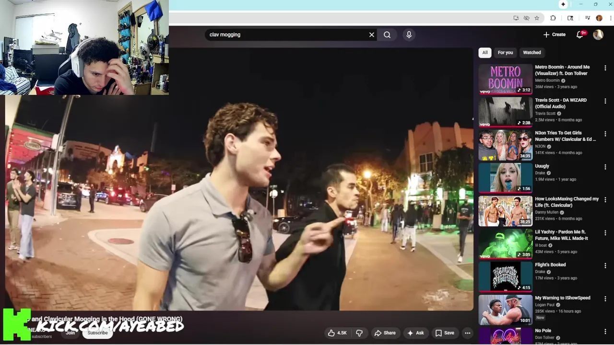Open Travis Scott DA WIZARD thumbnail

(506, 112)
